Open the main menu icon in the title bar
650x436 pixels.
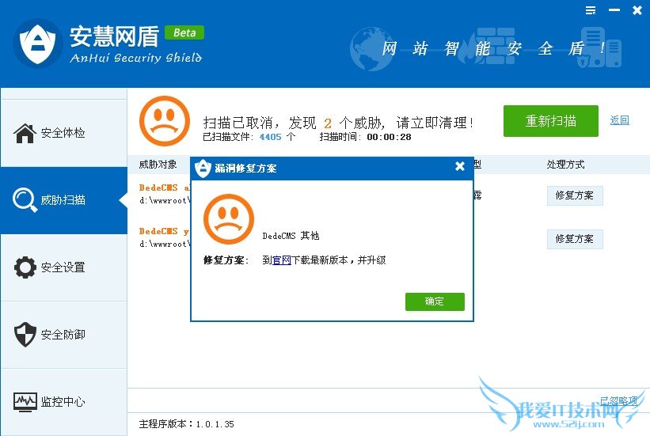pyautogui.click(x=591, y=10)
